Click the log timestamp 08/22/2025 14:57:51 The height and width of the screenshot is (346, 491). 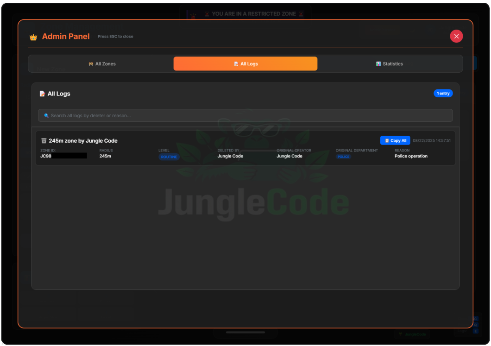tap(431, 141)
